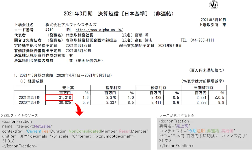This screenshot has width=252, height=150.
Task: Click net income value 2,281
Action: click(x=201, y=98)
